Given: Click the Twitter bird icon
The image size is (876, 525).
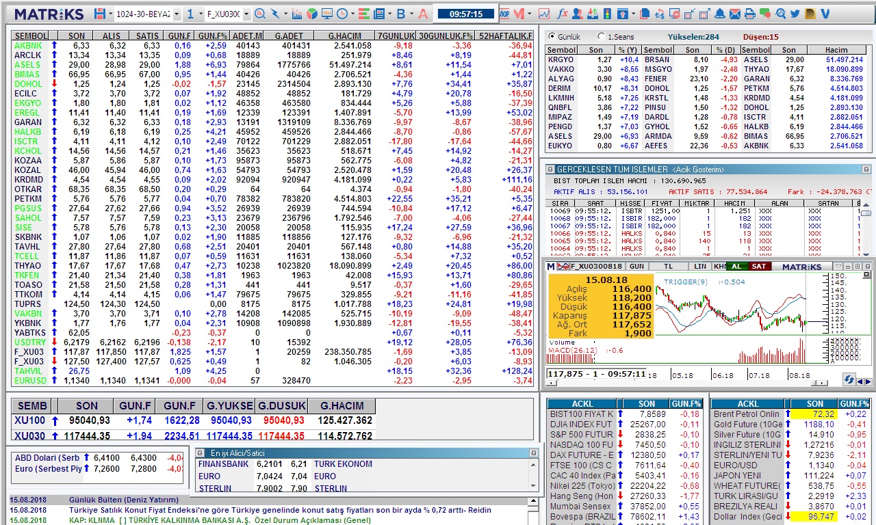Looking at the screenshot, I should (x=795, y=14).
